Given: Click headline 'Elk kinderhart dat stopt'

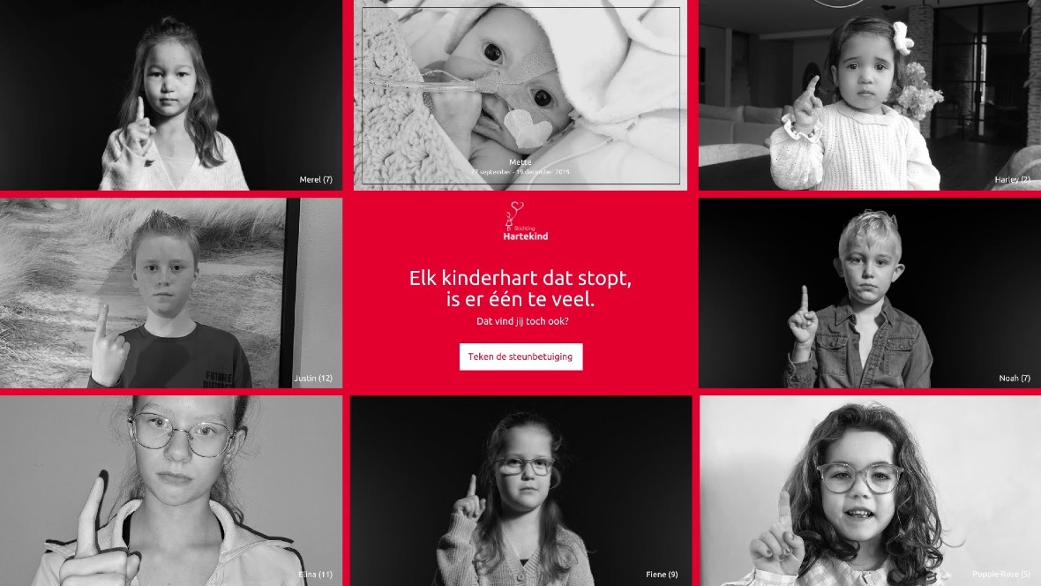Looking at the screenshot, I should point(520,278).
